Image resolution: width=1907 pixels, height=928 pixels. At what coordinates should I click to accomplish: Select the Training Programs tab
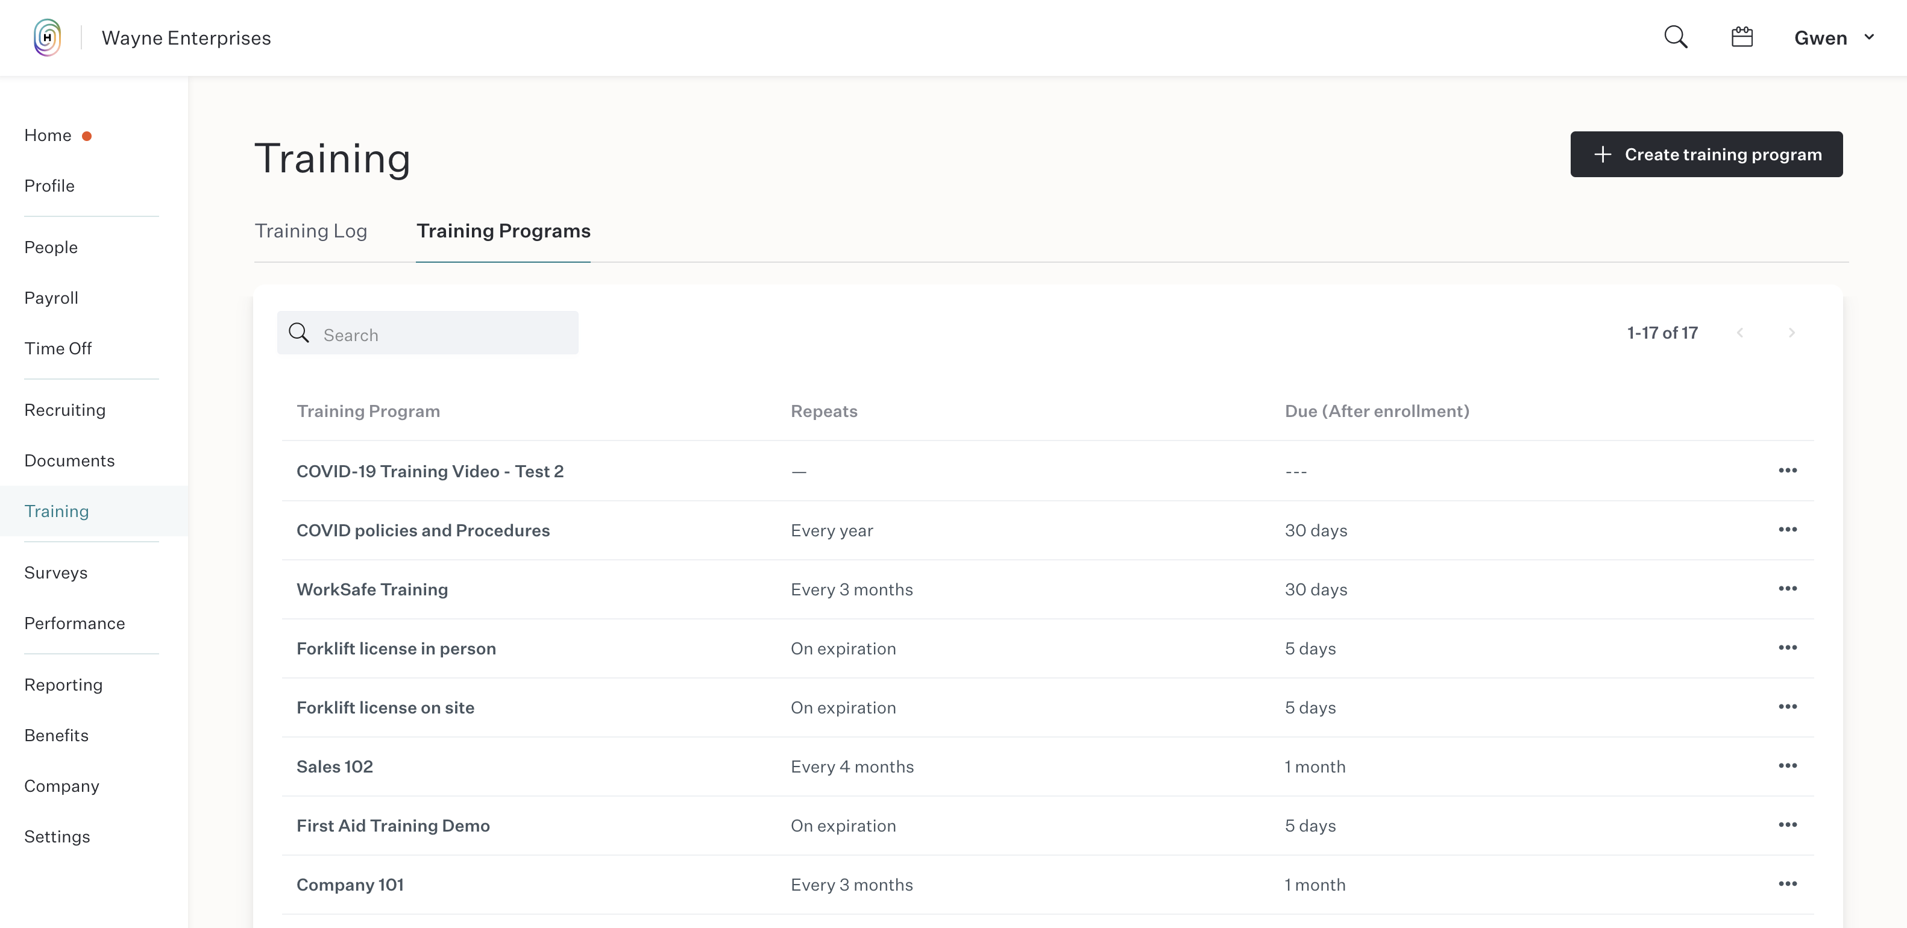coord(503,231)
